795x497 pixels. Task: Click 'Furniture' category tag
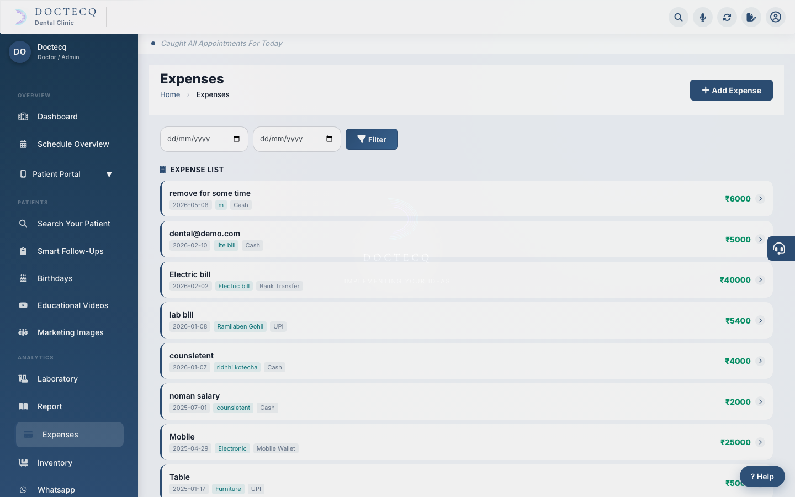click(x=228, y=489)
